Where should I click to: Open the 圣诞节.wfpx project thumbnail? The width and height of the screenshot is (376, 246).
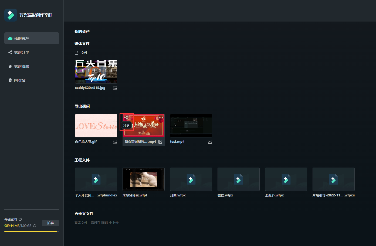click(x=286, y=179)
